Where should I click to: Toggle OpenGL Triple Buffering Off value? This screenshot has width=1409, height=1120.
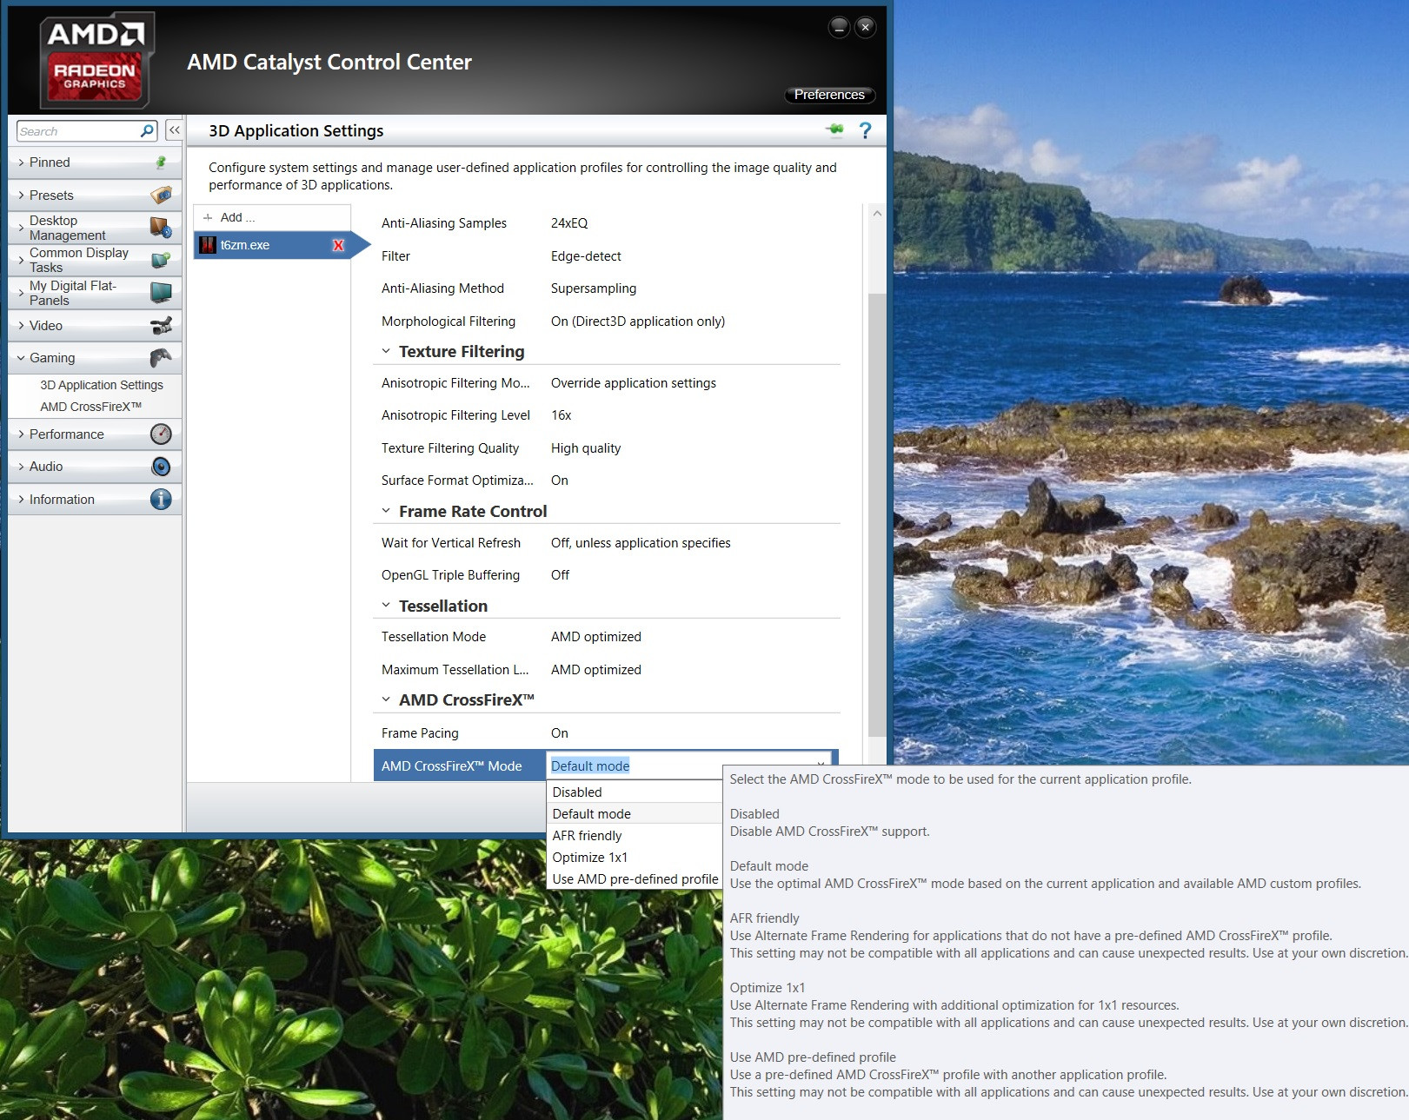pos(561,575)
